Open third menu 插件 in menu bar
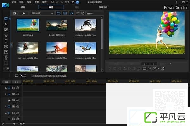Screen dimensions: 190x126 29,2
